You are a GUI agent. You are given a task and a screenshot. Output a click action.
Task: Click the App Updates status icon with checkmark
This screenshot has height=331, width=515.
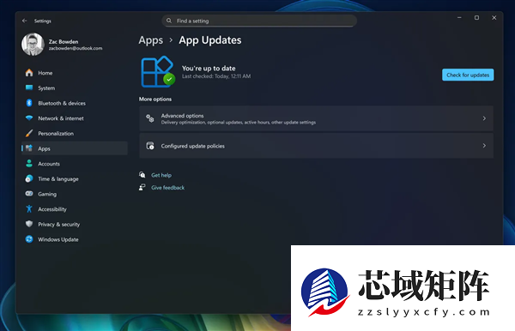tap(158, 71)
